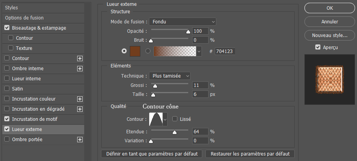Open the Technique dropdown
The image size is (357, 161).
170,76
